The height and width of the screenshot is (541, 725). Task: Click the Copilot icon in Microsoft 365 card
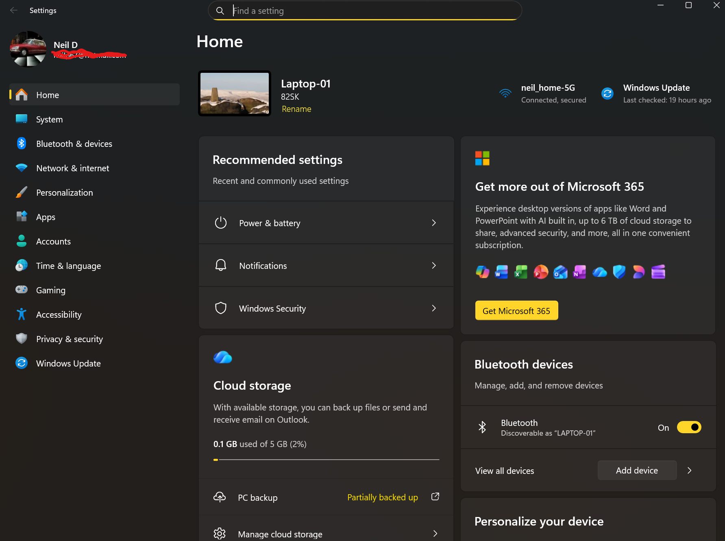(482, 272)
